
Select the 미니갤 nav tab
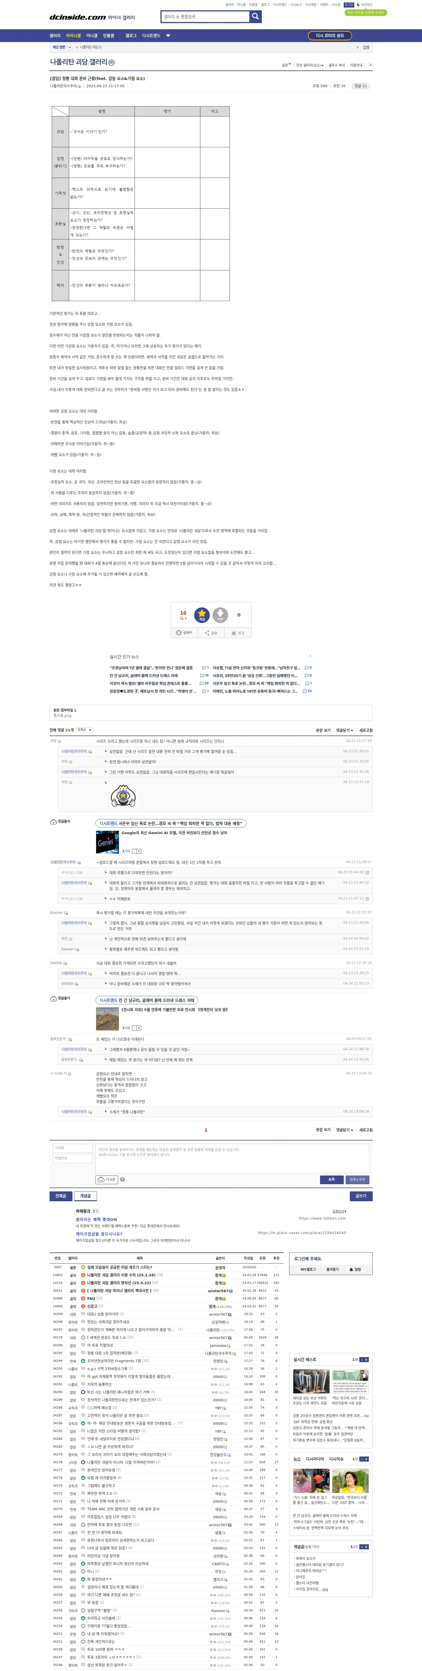92,36
